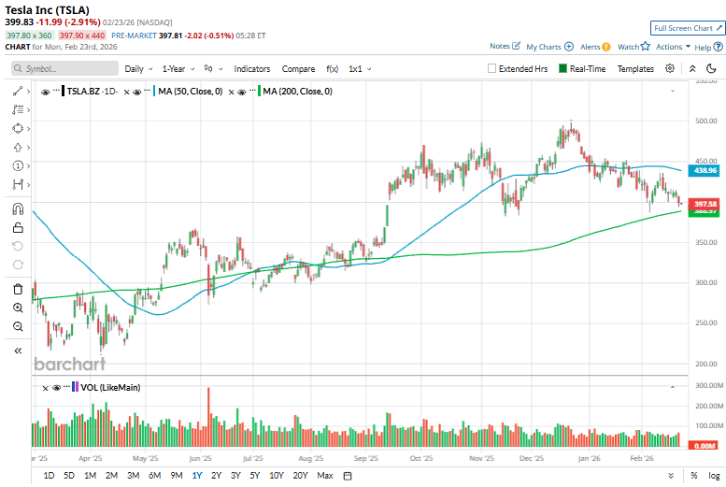The width and height of the screenshot is (726, 487).
Task: Open the calendar date range picker
Action: click(x=348, y=476)
